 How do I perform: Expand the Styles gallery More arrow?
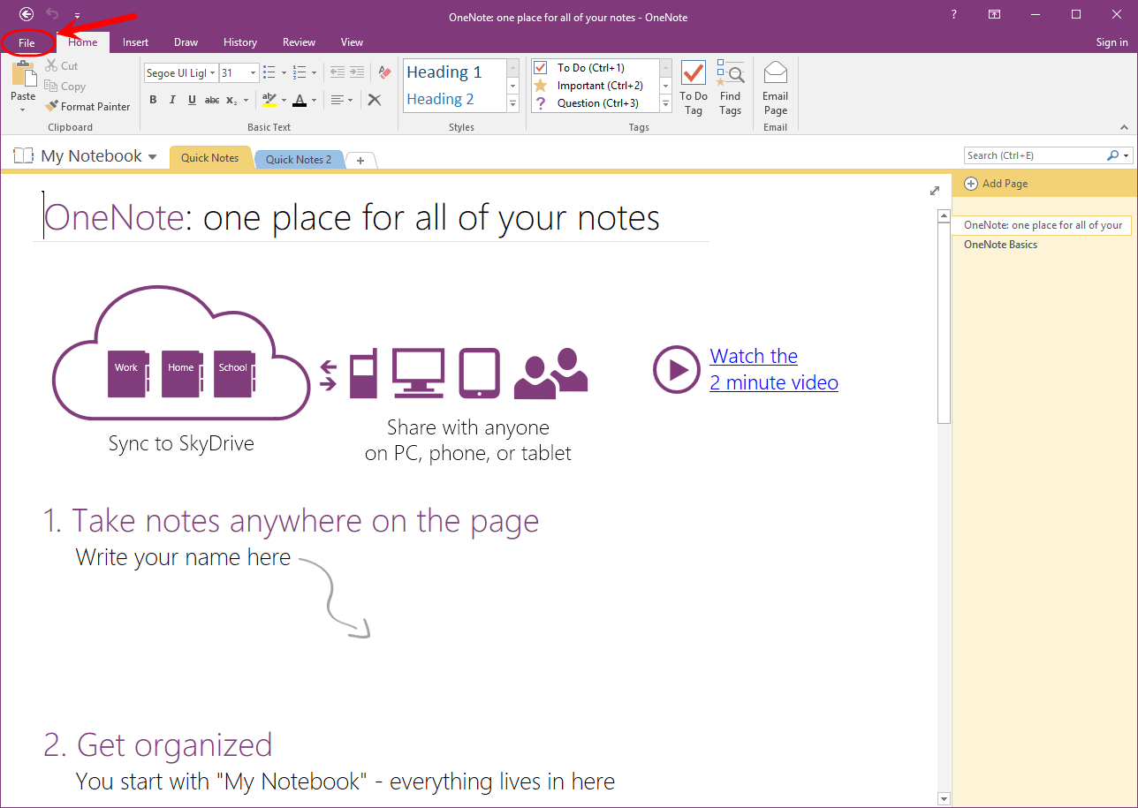click(512, 104)
